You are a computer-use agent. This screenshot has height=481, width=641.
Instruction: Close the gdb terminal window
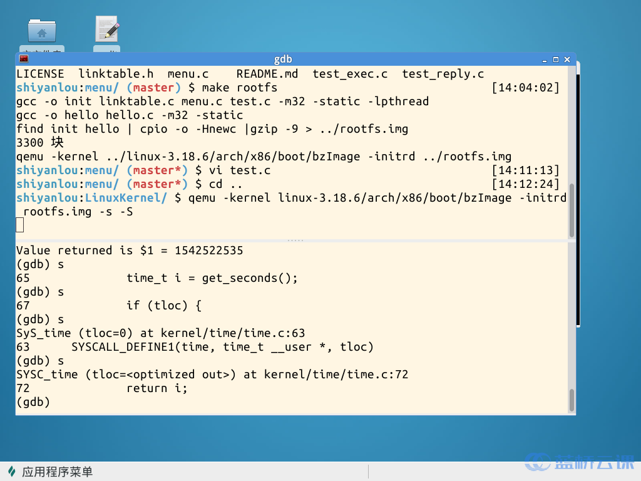(567, 59)
